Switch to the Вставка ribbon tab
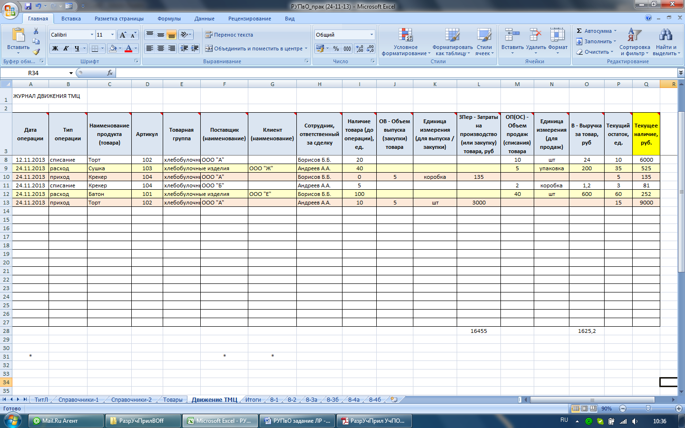The width and height of the screenshot is (685, 428). pos(71,19)
